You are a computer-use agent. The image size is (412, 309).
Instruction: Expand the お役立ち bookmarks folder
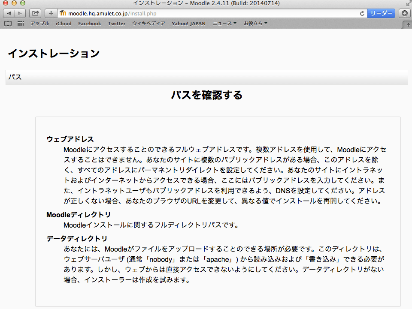coord(255,23)
